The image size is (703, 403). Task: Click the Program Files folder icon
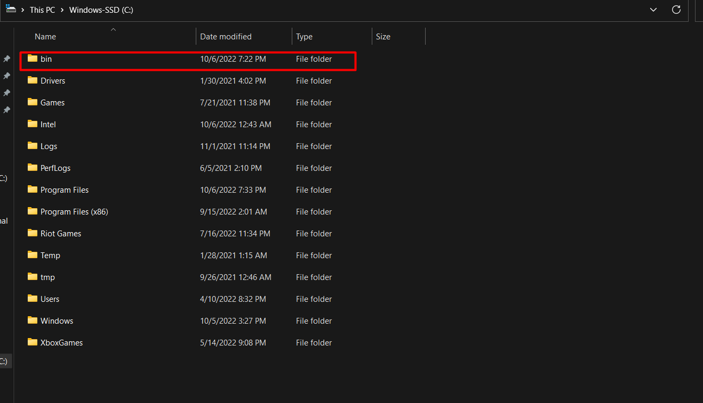pos(33,190)
